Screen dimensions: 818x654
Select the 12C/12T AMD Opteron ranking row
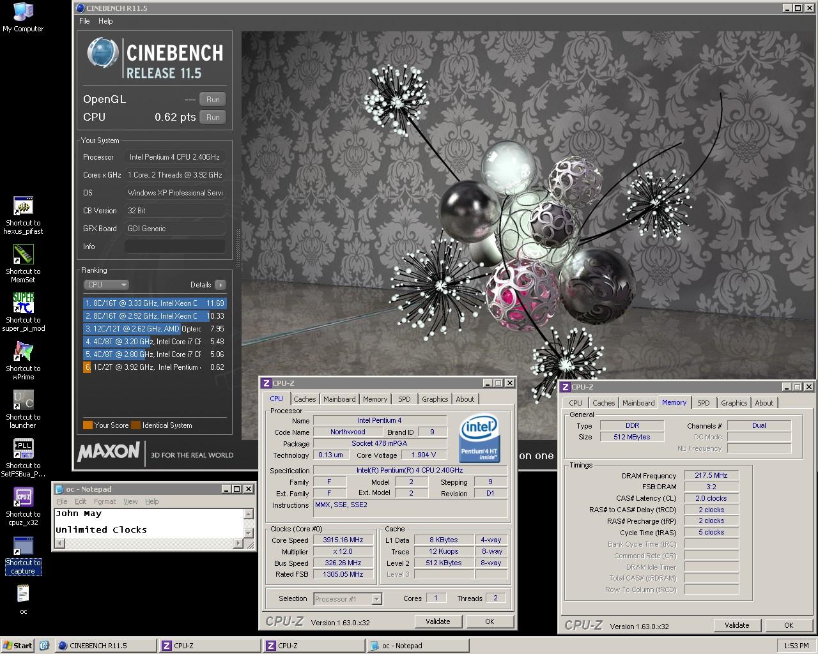pos(155,329)
